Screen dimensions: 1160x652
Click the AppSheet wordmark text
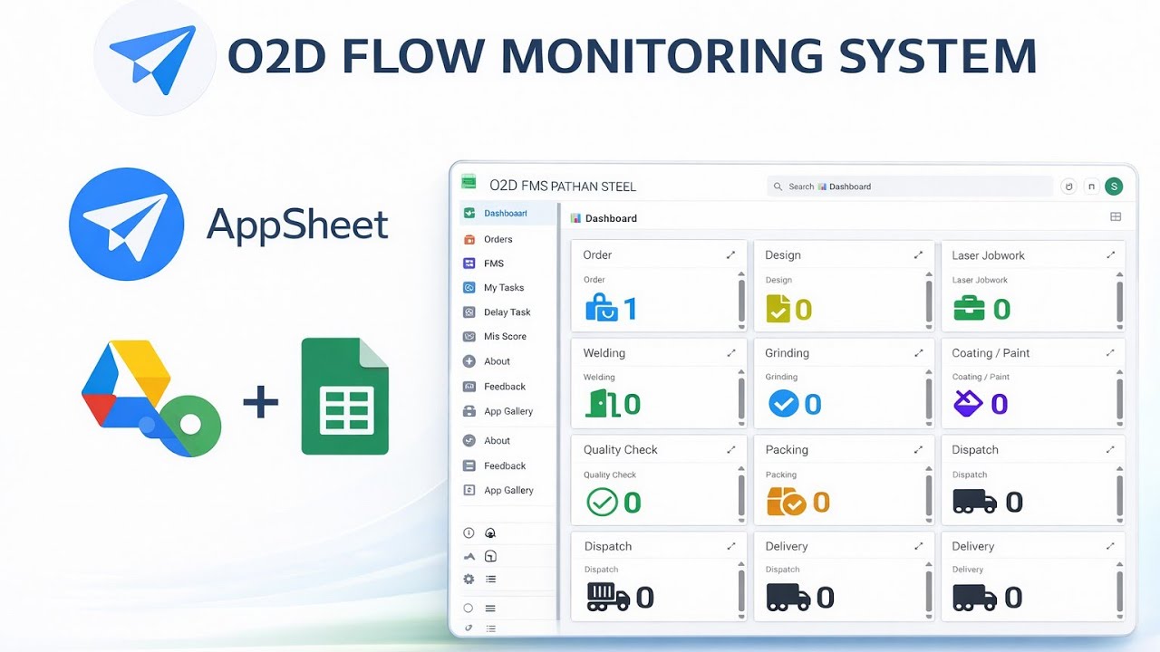click(x=297, y=225)
